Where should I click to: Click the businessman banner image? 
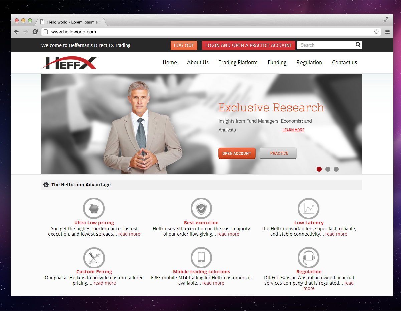click(x=143, y=127)
